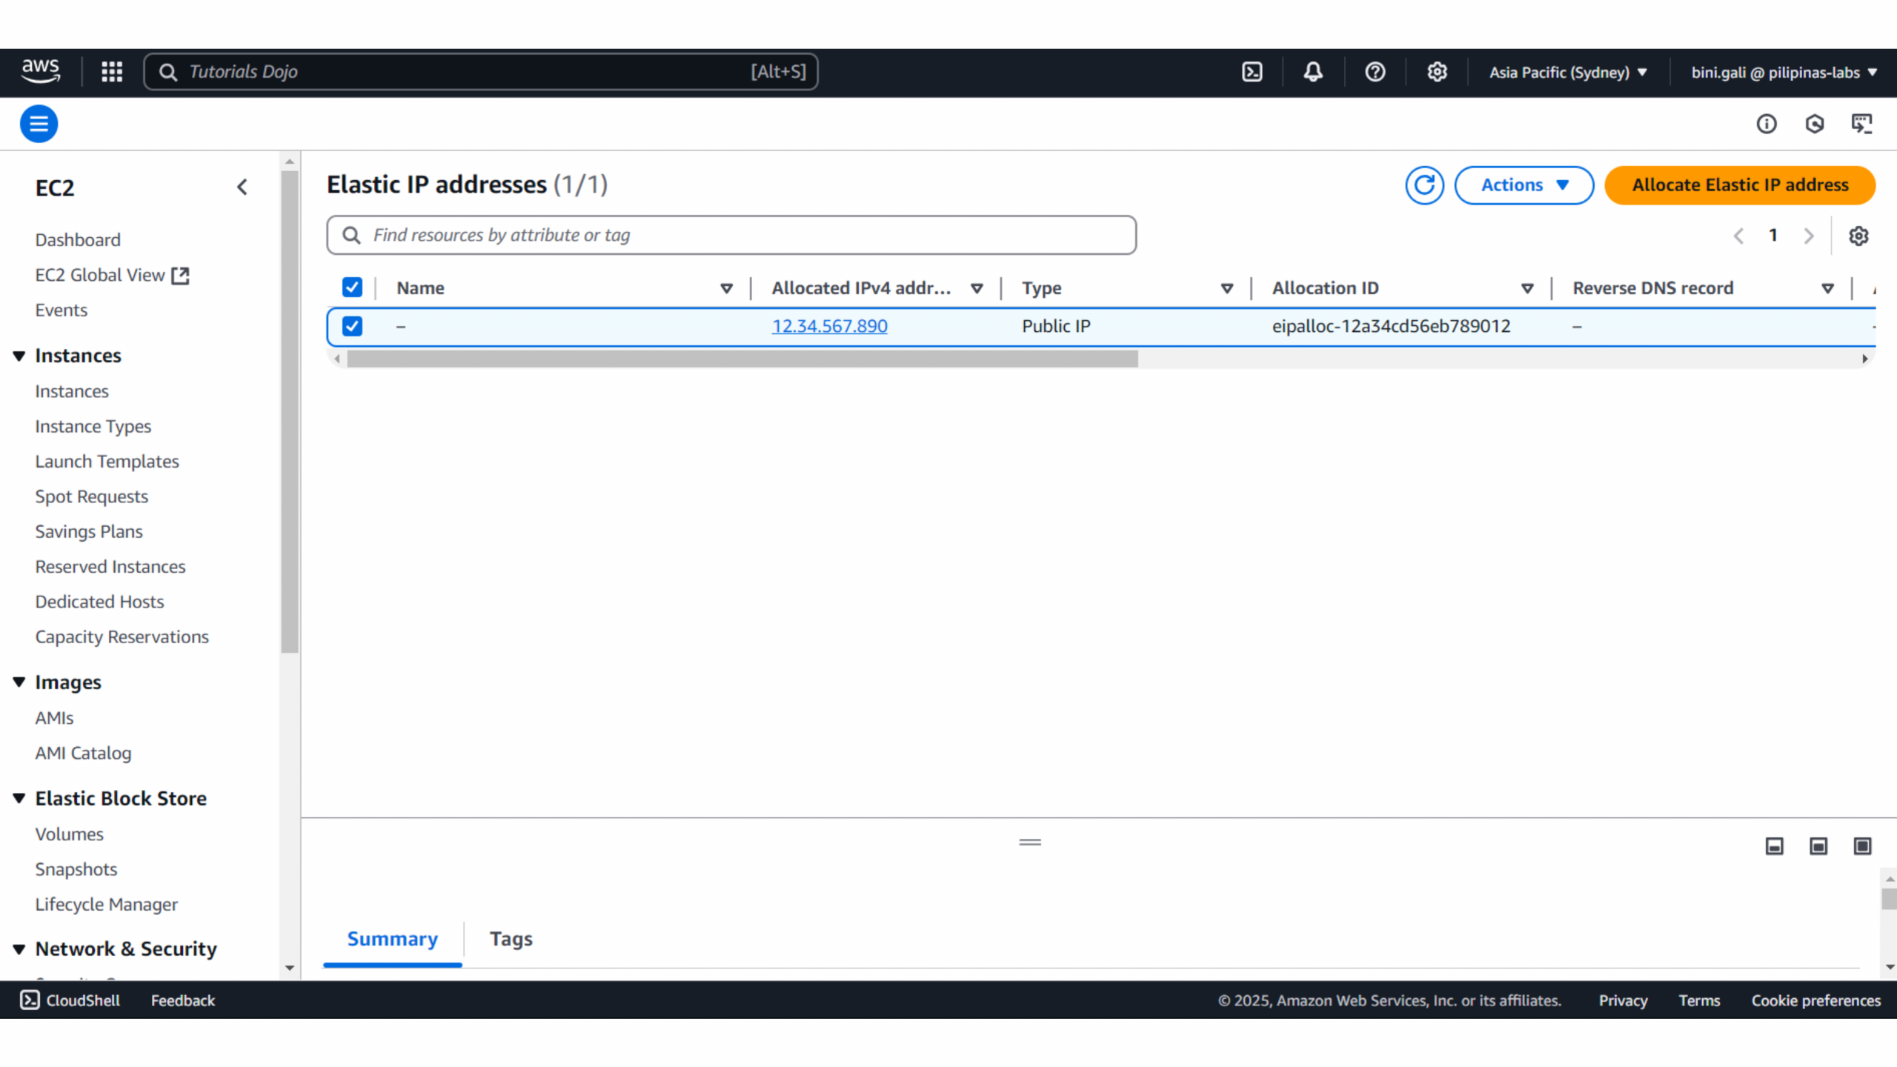Collapse the Elastic Block Store section
Viewport: 1897px width, 1067px height.
click(x=19, y=798)
